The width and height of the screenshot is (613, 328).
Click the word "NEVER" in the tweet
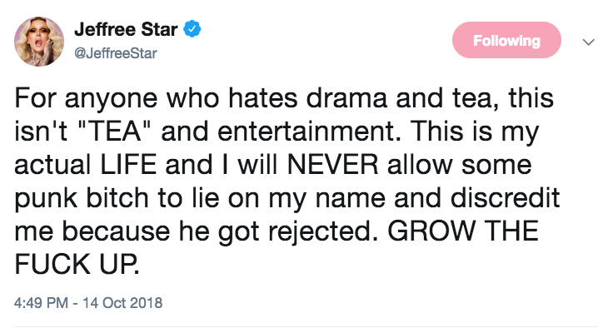332,165
